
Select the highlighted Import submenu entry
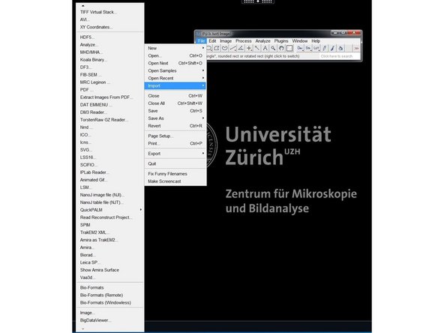click(x=175, y=85)
